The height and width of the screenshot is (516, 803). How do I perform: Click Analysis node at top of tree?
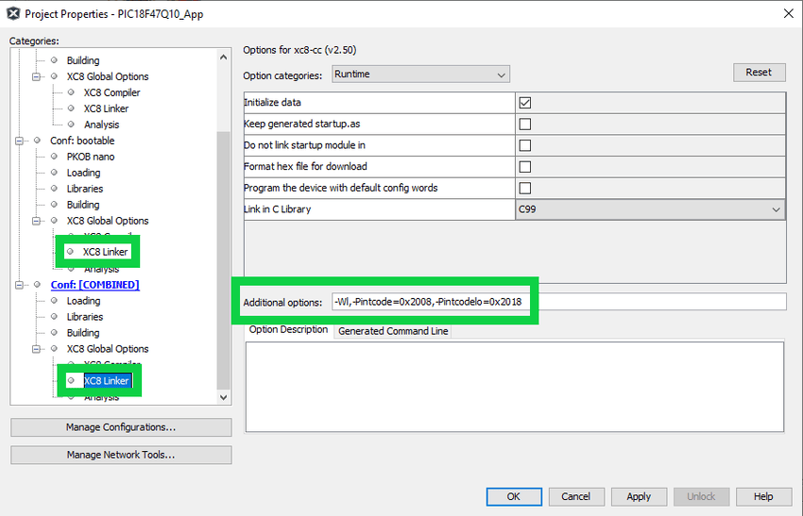pyautogui.click(x=101, y=125)
